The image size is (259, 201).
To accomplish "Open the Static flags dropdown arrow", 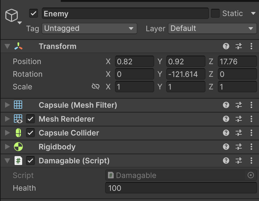I will (x=253, y=14).
